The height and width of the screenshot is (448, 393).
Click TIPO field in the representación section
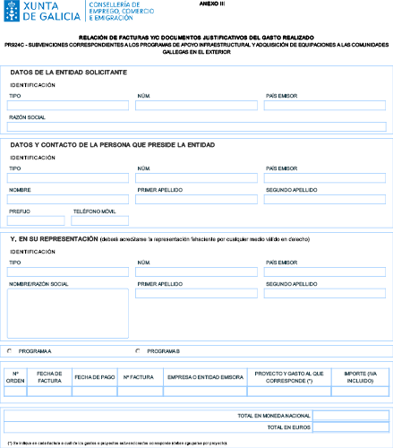pyautogui.click(x=68, y=271)
